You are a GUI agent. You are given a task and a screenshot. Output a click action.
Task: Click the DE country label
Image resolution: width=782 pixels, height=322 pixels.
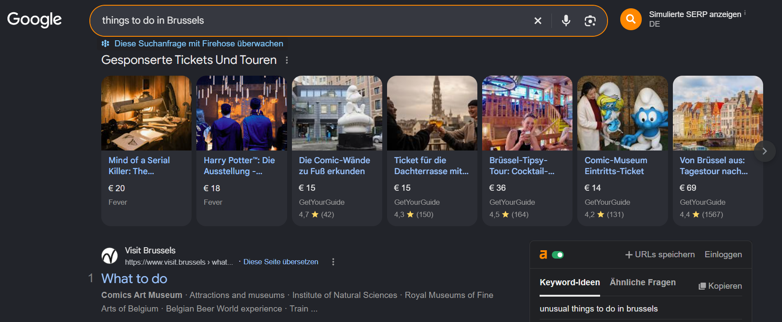point(654,24)
